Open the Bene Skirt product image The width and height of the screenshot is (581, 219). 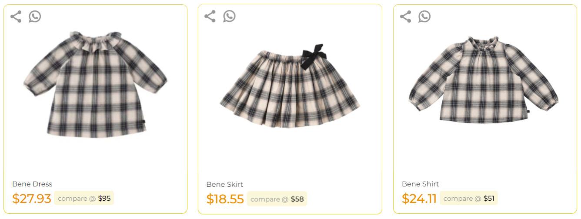(290, 87)
